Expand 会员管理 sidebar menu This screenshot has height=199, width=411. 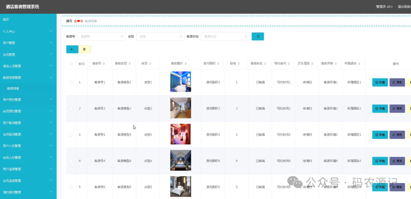point(28,54)
